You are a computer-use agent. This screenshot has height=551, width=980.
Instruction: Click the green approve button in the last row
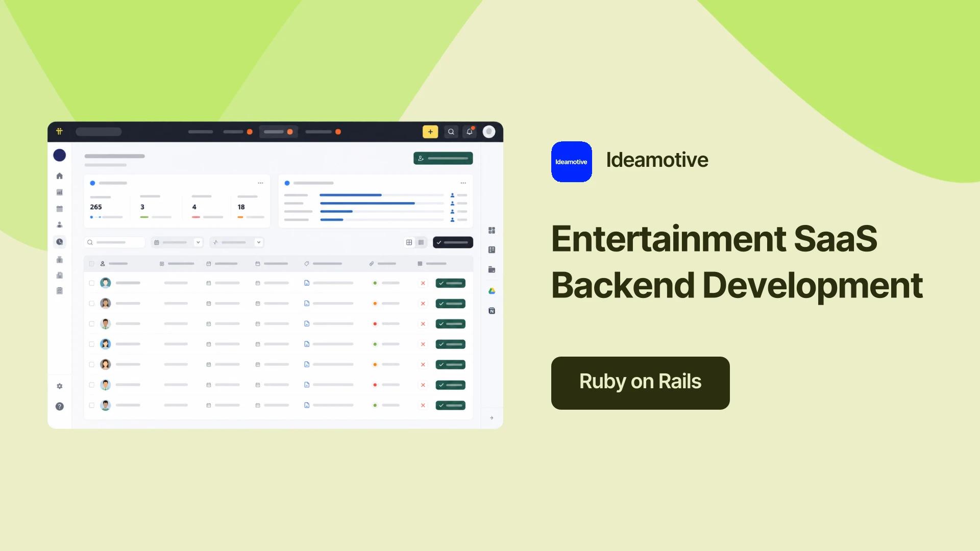(450, 406)
